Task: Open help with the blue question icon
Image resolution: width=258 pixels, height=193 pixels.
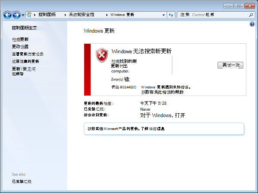Action: pos(252,24)
